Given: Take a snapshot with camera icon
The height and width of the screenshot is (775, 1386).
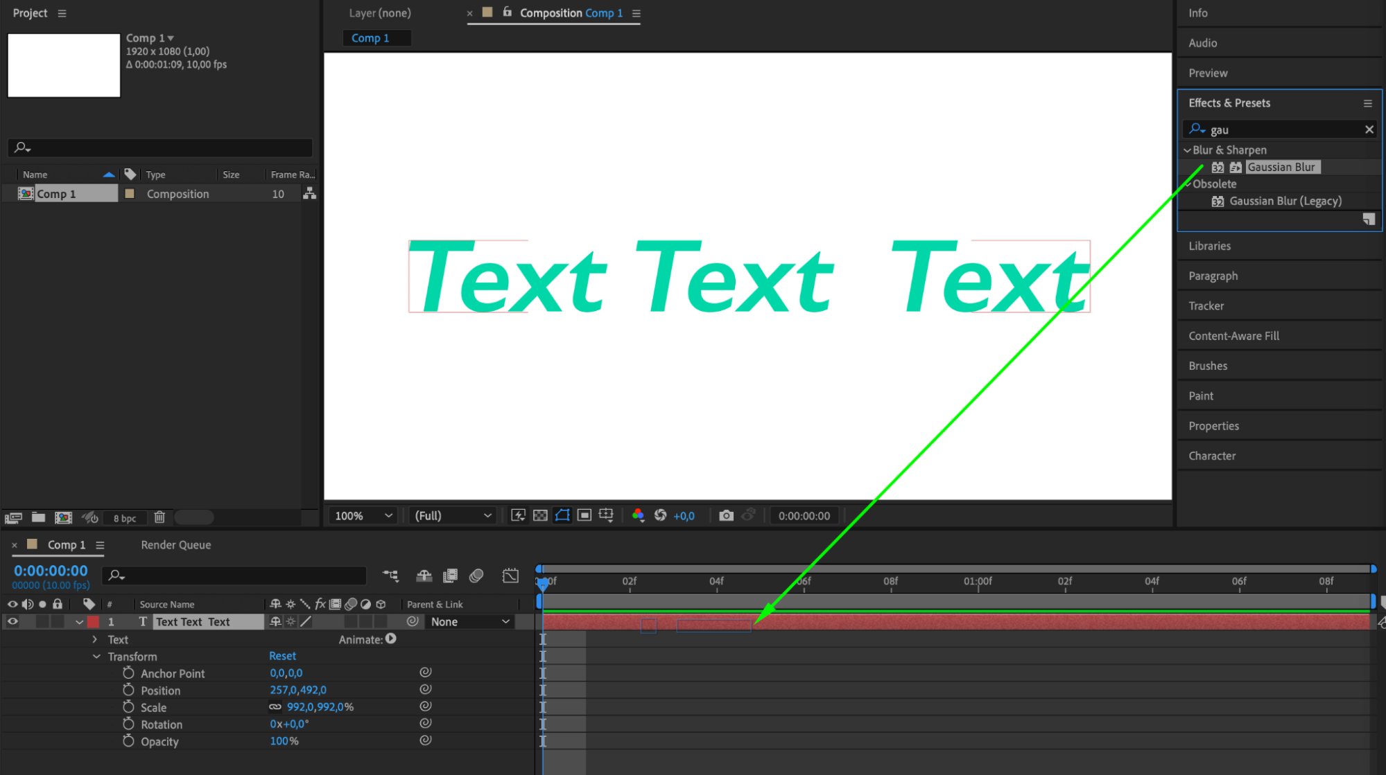Looking at the screenshot, I should (x=726, y=515).
